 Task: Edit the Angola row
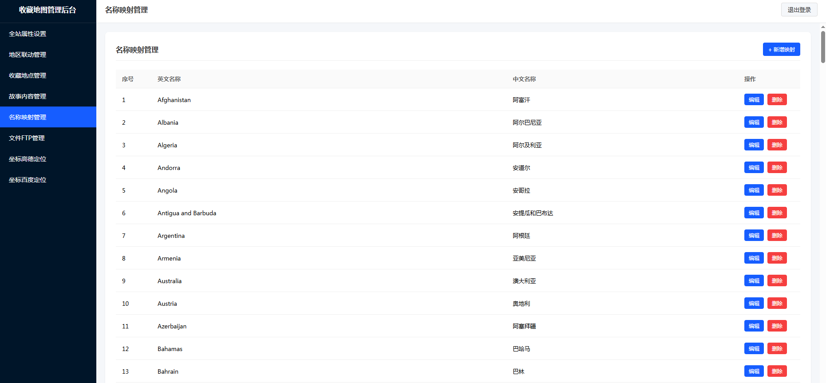click(754, 190)
